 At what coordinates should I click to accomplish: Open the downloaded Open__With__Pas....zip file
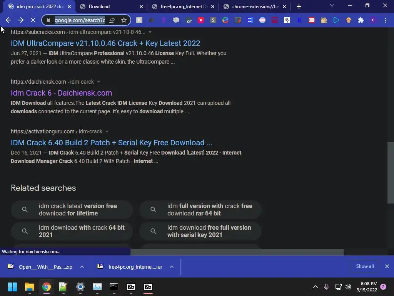40,267
